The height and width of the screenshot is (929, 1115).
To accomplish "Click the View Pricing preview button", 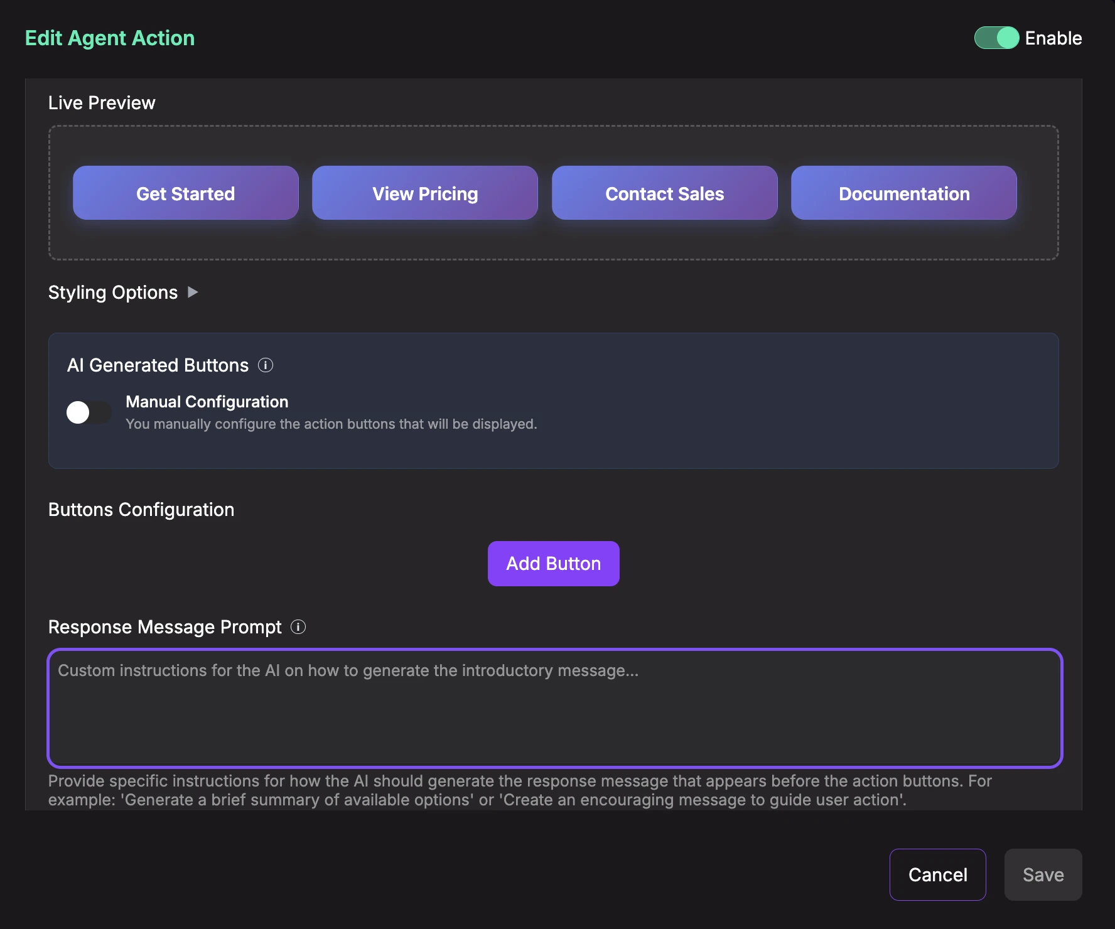I will point(425,193).
